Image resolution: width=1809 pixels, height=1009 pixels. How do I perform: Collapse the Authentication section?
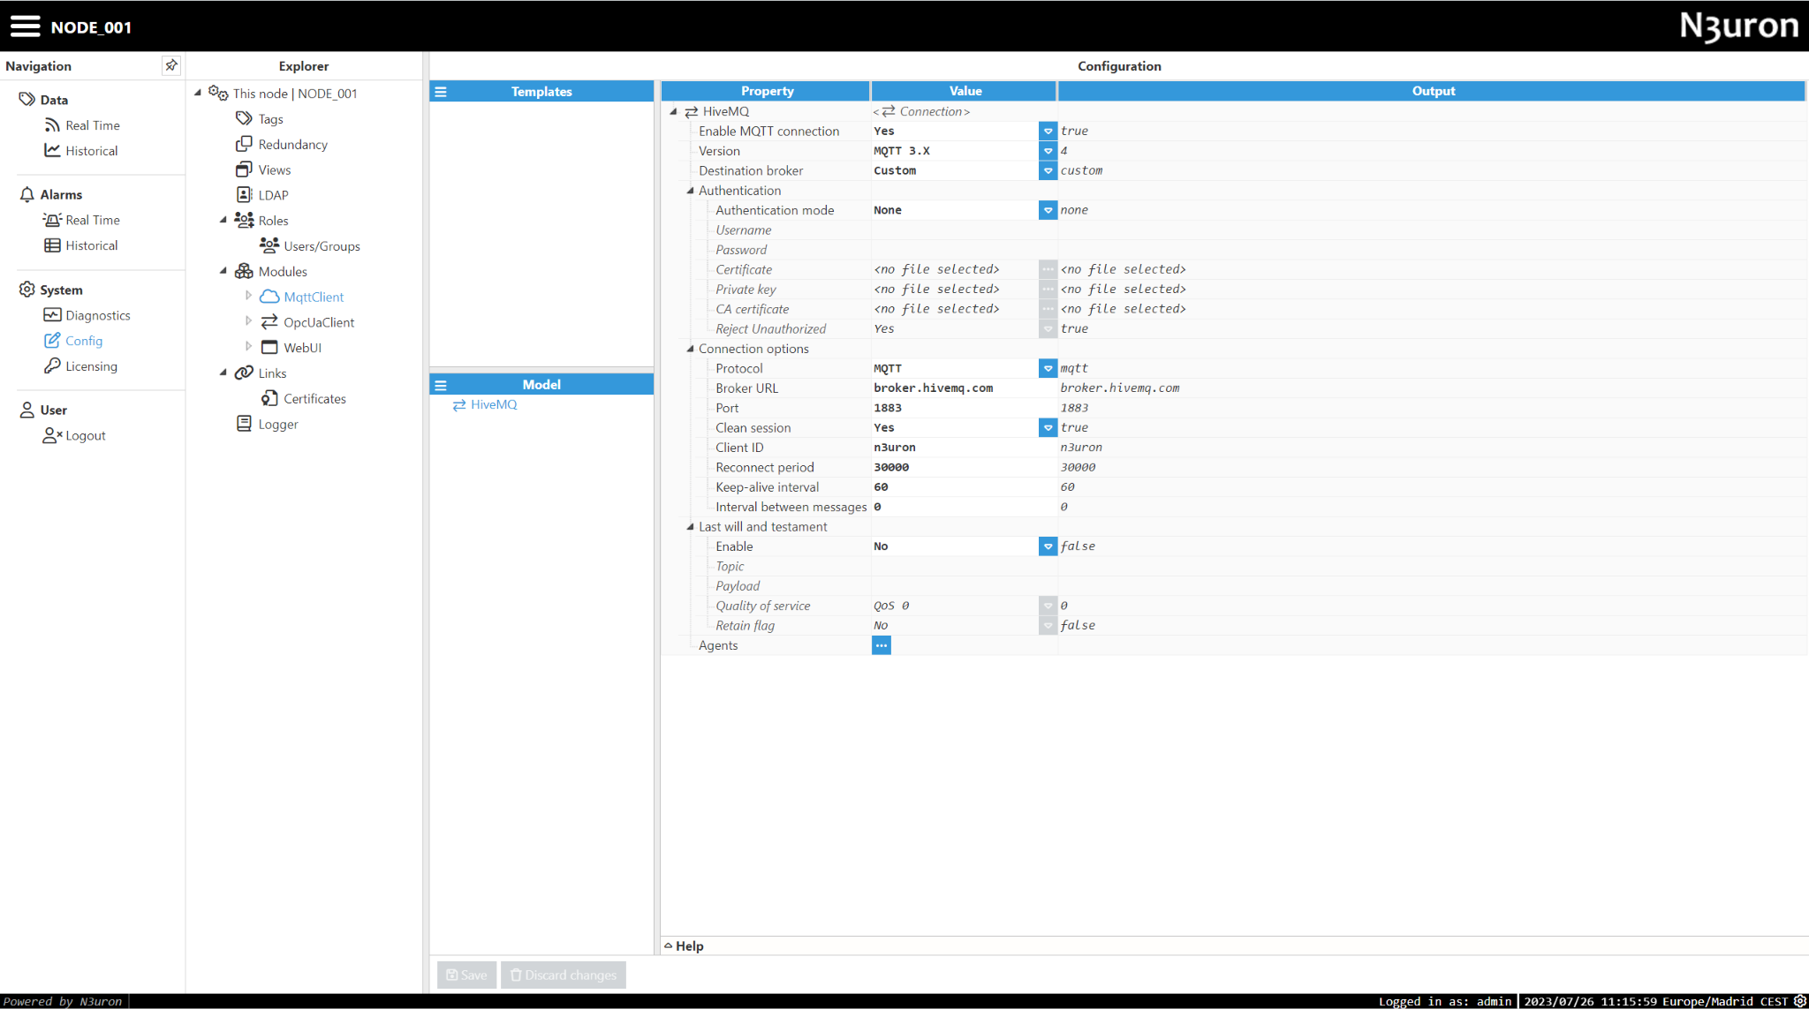[x=691, y=190]
